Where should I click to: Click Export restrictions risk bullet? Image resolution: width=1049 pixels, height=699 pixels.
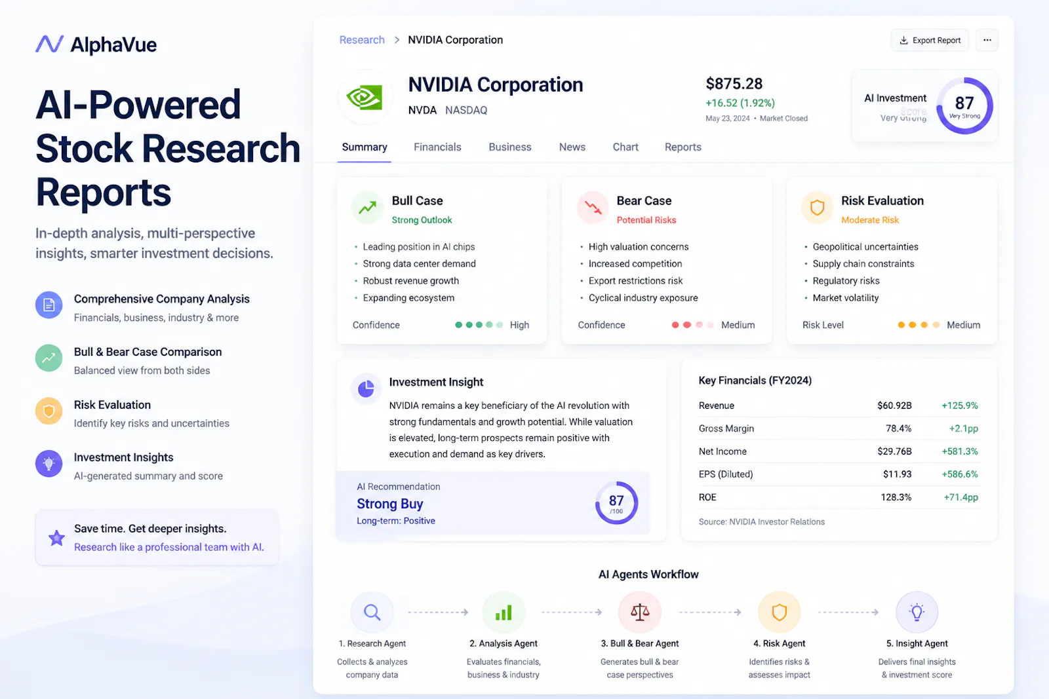coord(635,281)
